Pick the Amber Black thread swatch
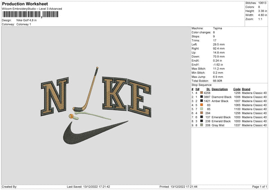The image size is (269, 190). click(x=202, y=101)
